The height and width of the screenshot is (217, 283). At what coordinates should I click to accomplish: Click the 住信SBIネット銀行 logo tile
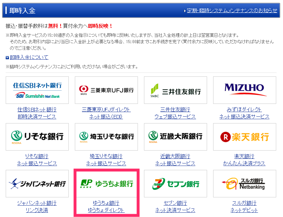[37, 90]
